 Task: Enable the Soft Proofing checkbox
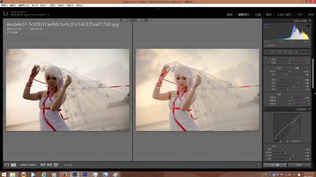(x=62, y=165)
